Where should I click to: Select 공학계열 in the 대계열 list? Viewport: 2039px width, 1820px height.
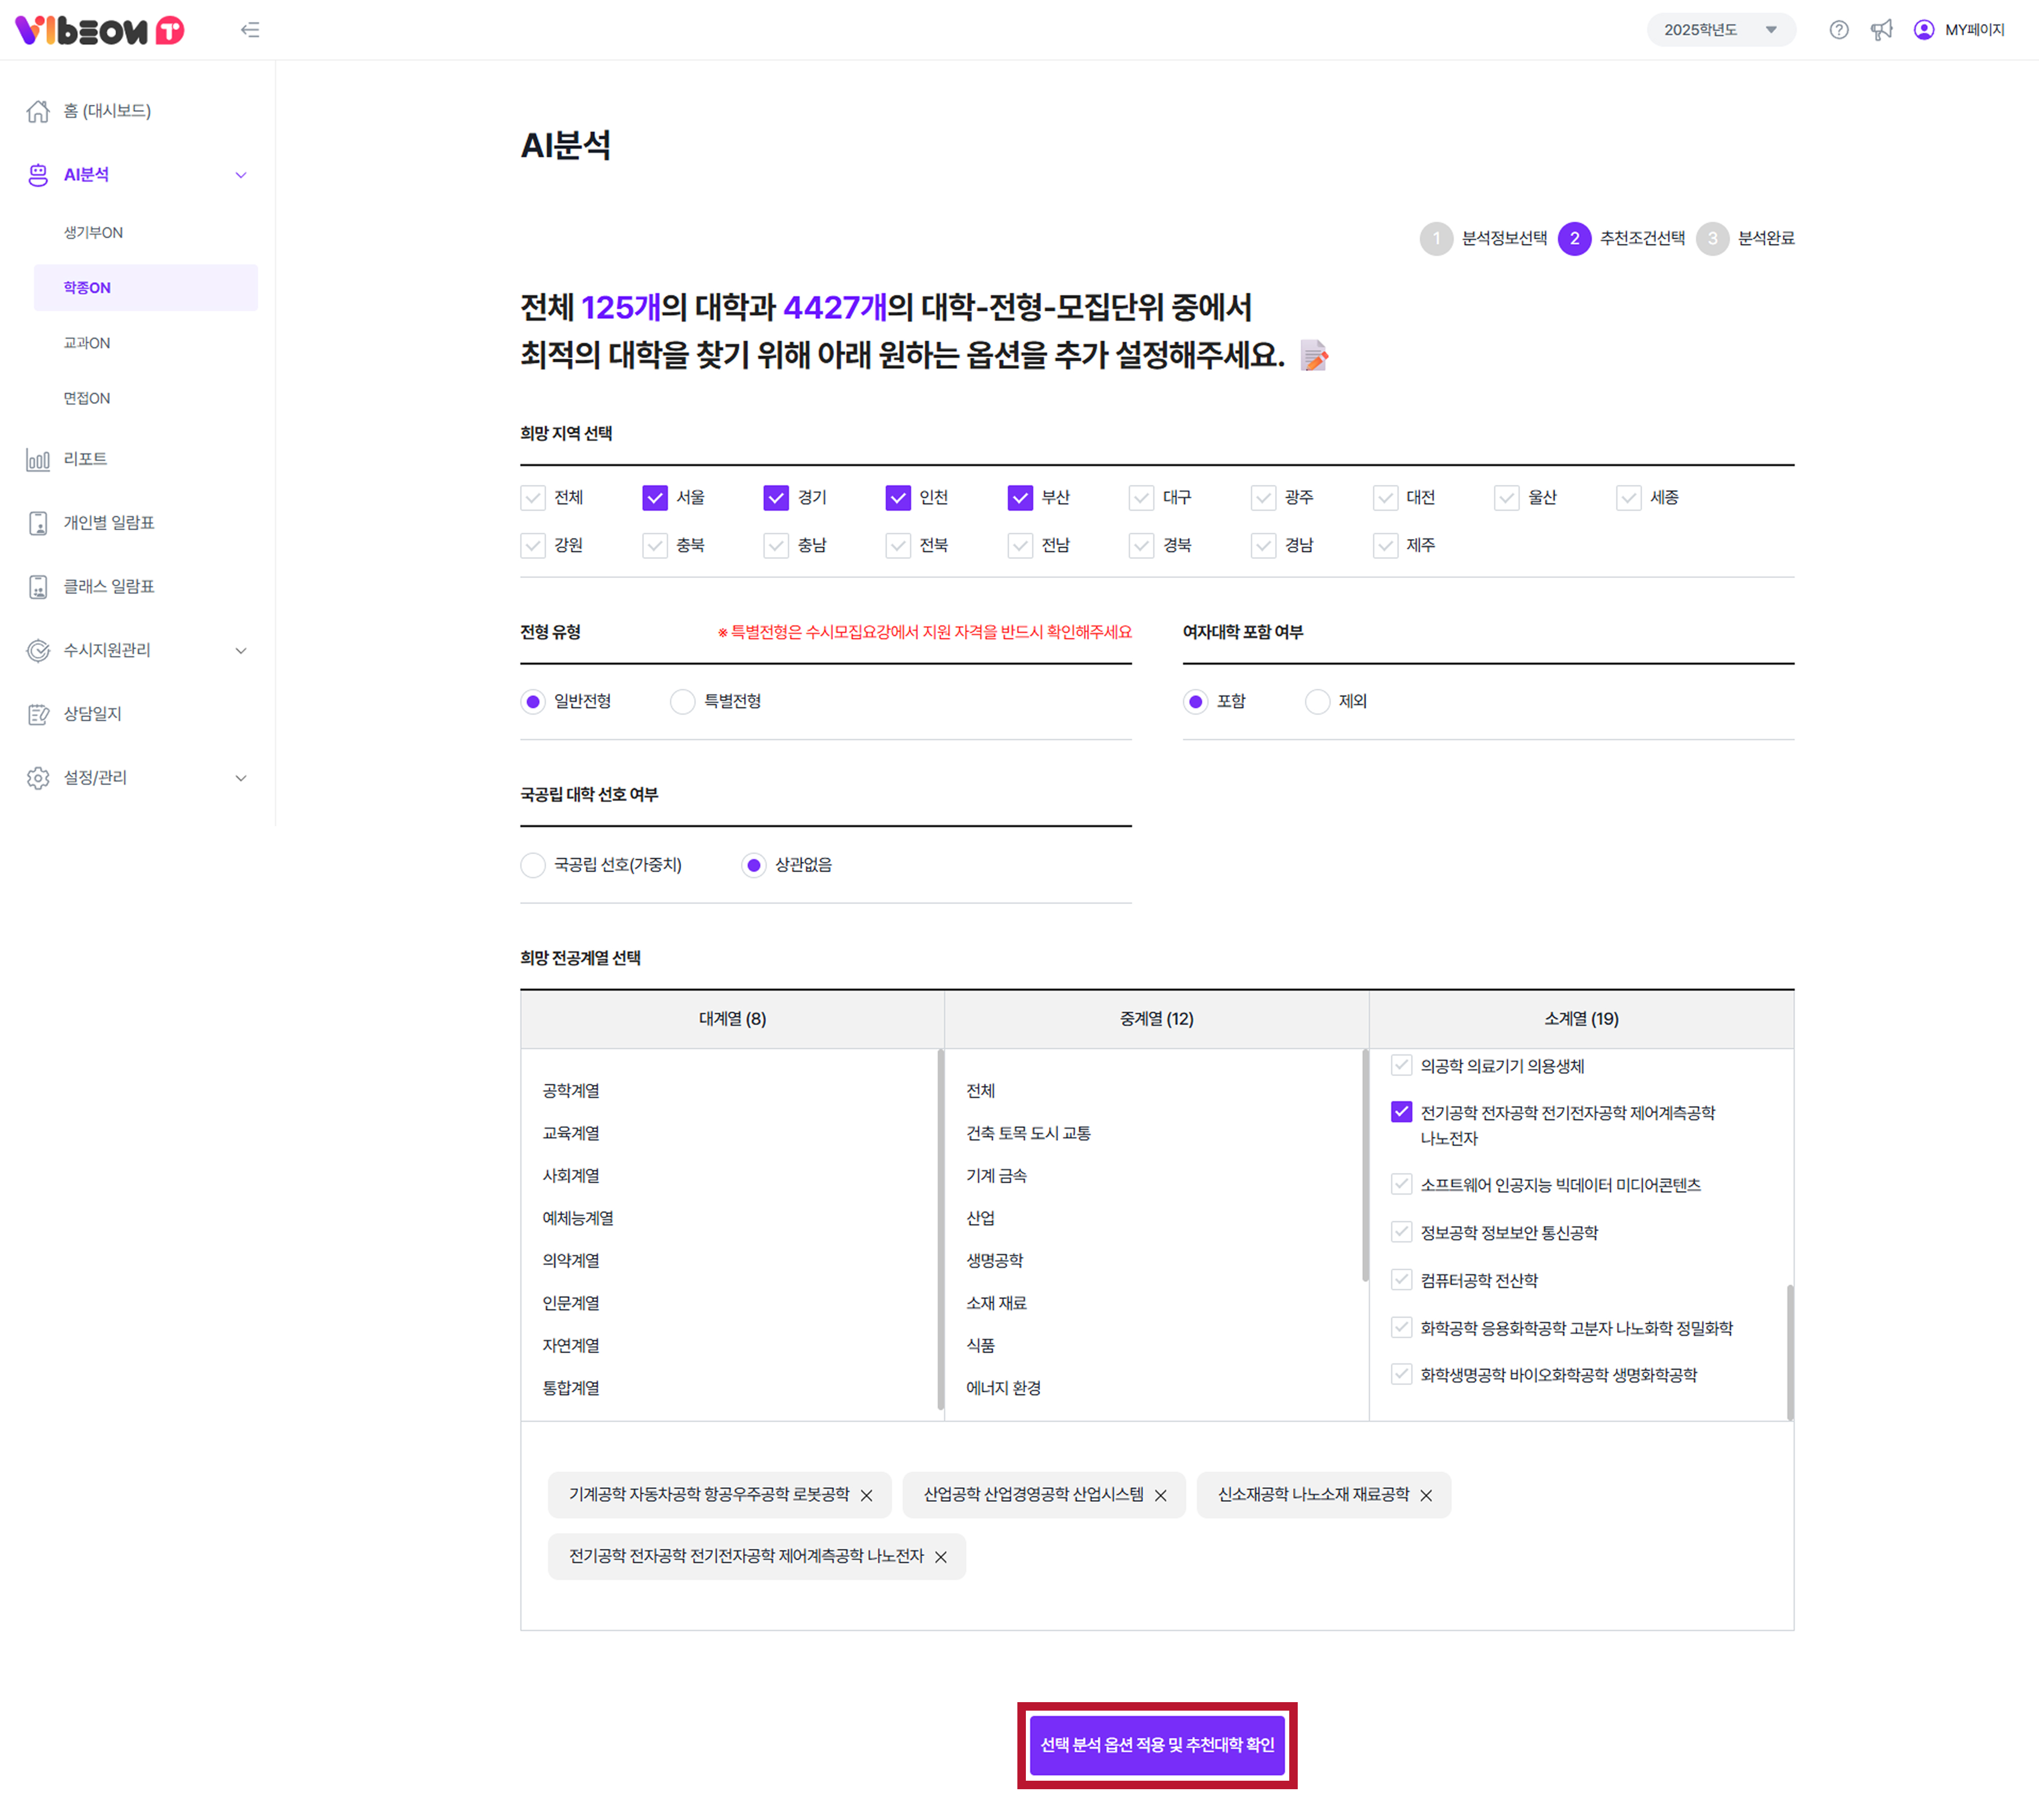(571, 1091)
